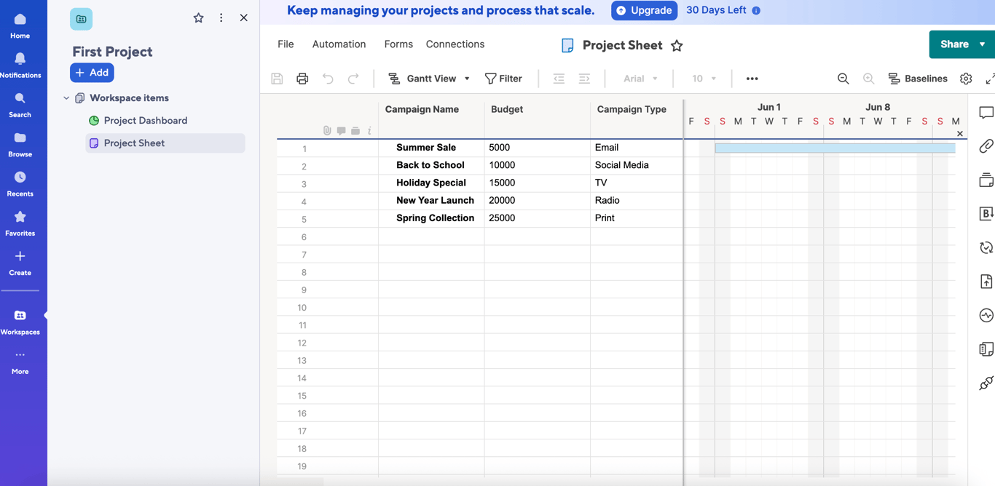Click the Save icon
Screen dimensions: 995x486
tap(277, 79)
